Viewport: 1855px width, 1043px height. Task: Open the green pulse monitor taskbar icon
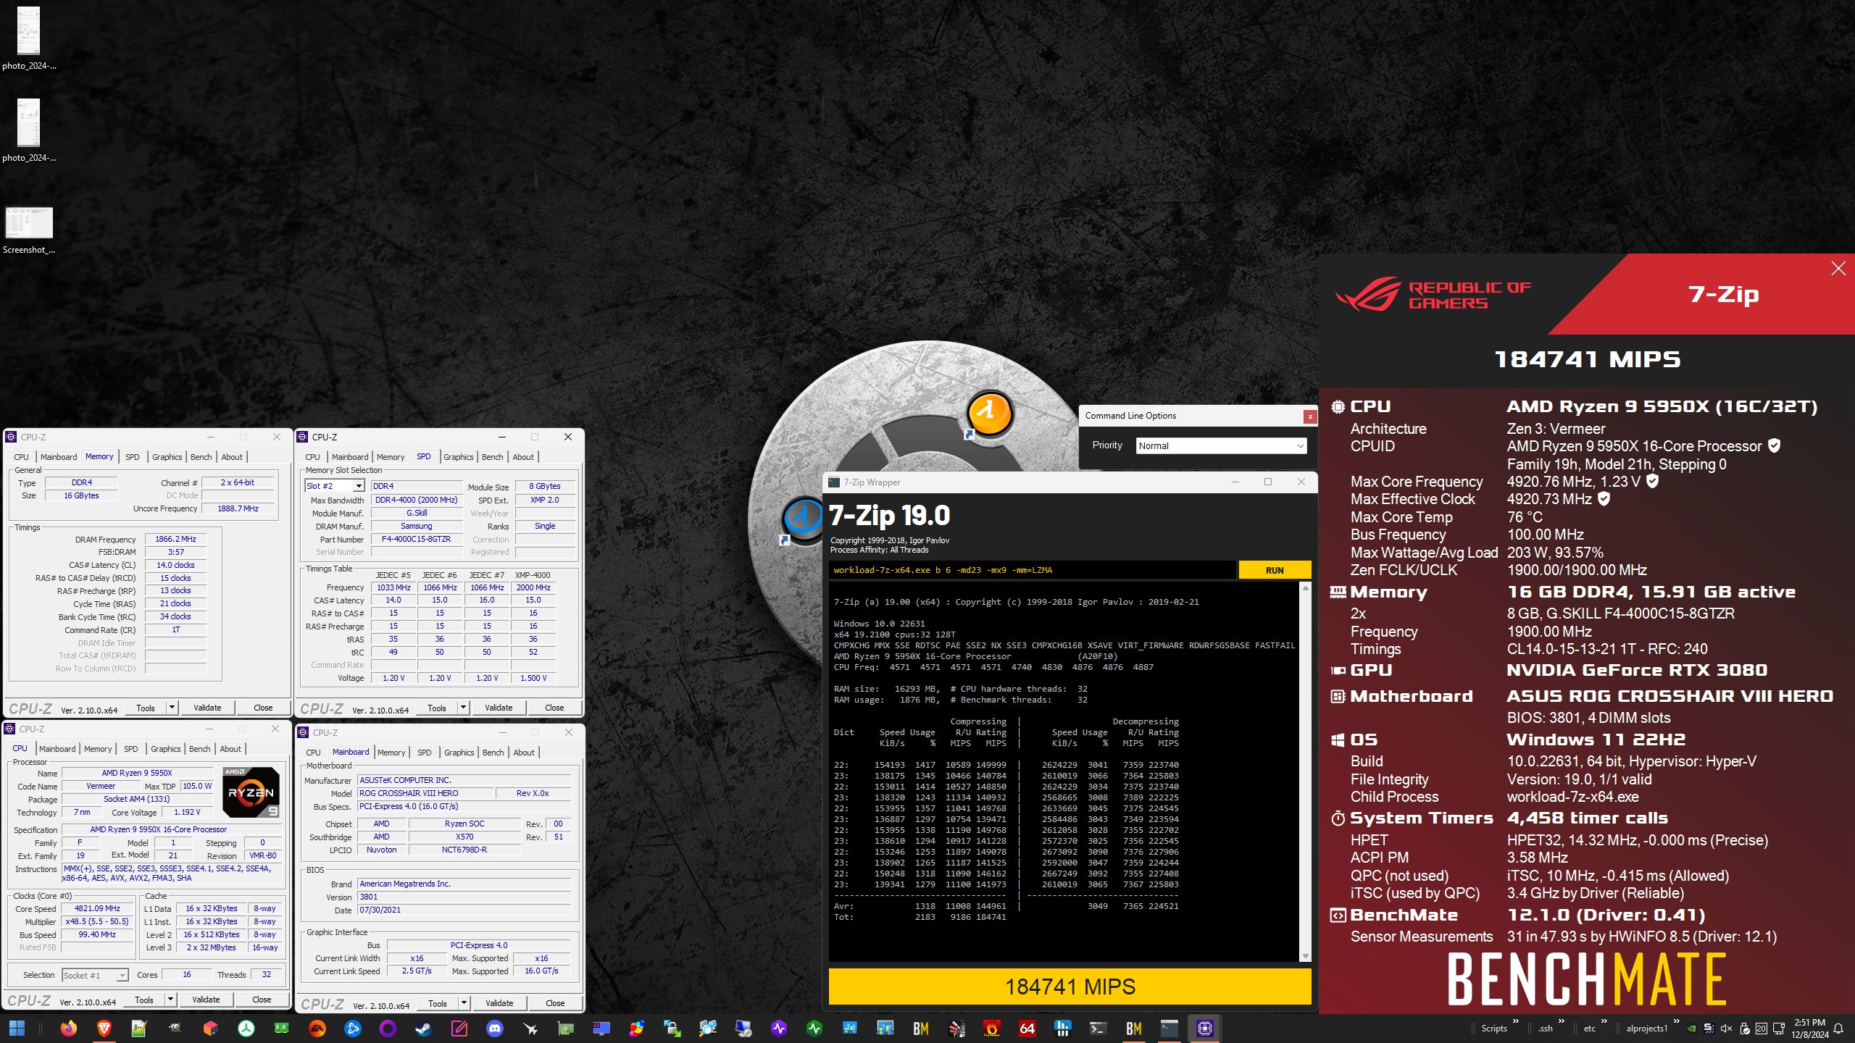point(814,1028)
